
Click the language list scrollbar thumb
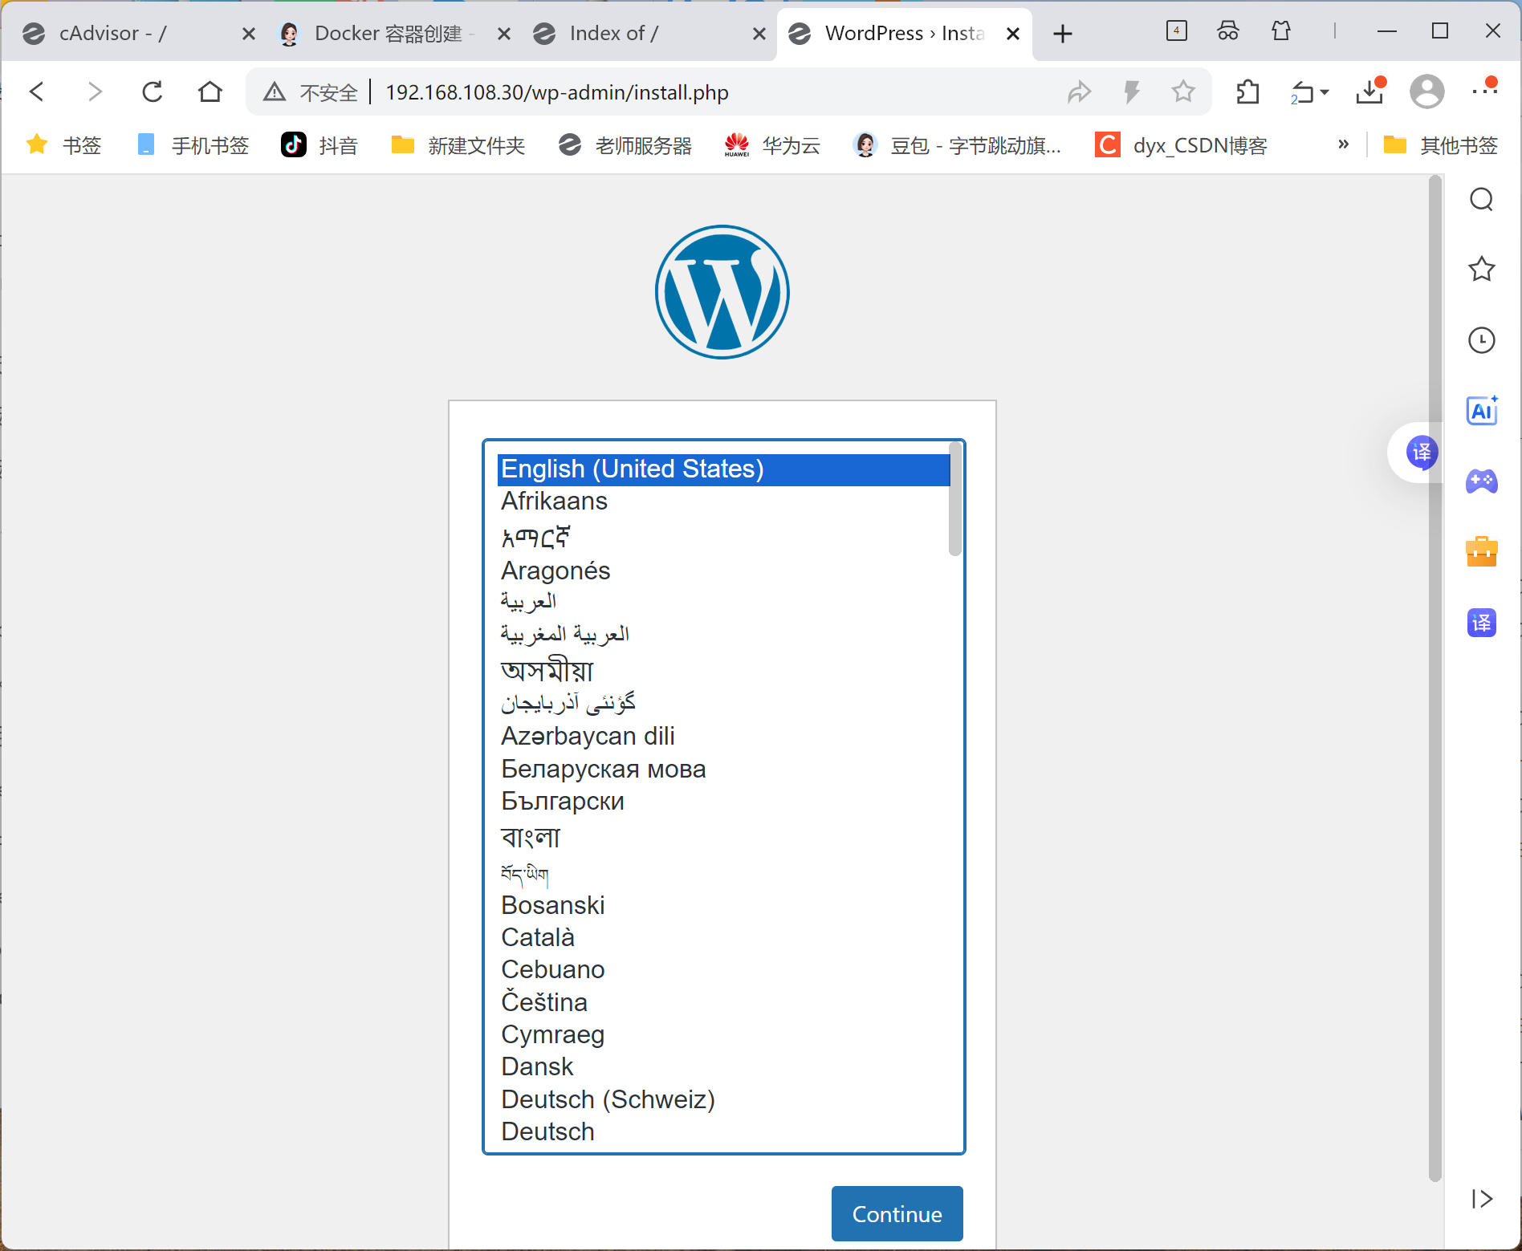tap(955, 498)
